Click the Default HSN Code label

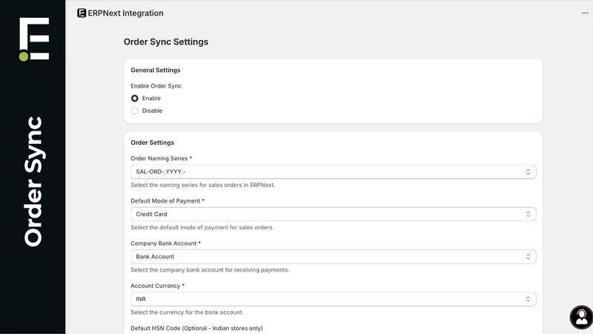pos(196,328)
